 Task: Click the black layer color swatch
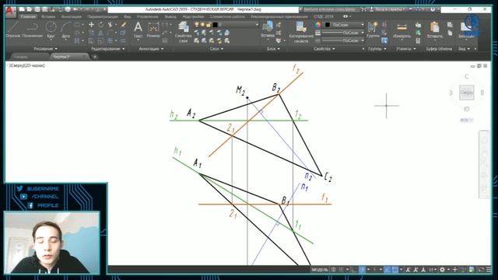click(215, 25)
